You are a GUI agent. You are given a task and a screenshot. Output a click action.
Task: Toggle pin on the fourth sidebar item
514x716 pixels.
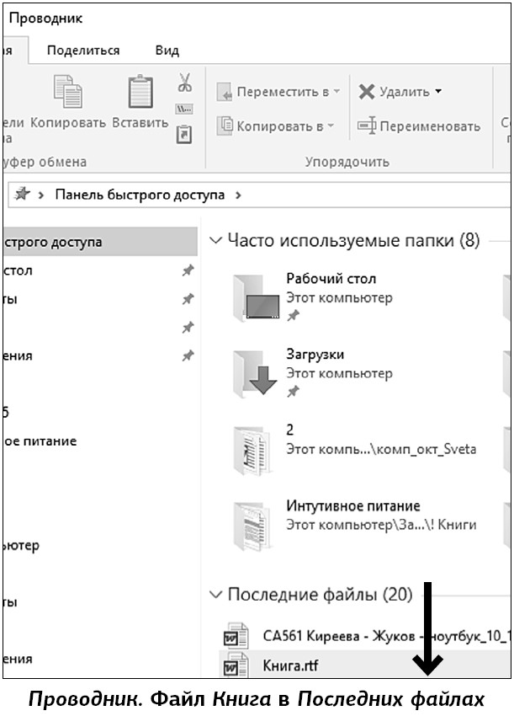point(188,355)
